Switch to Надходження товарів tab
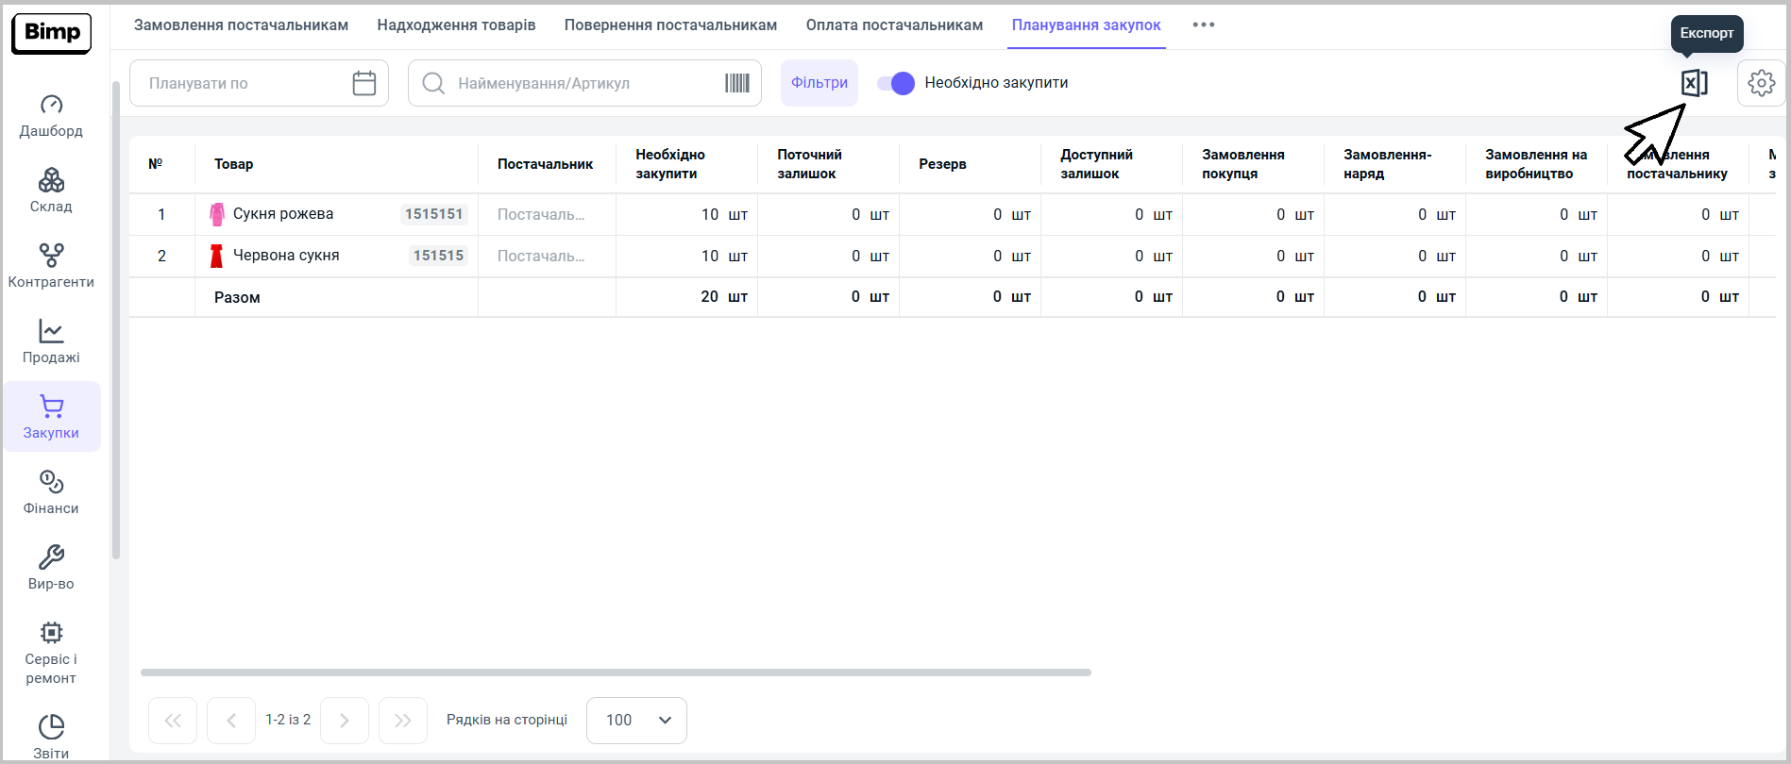Viewport: 1791px width, 764px height. (x=456, y=25)
